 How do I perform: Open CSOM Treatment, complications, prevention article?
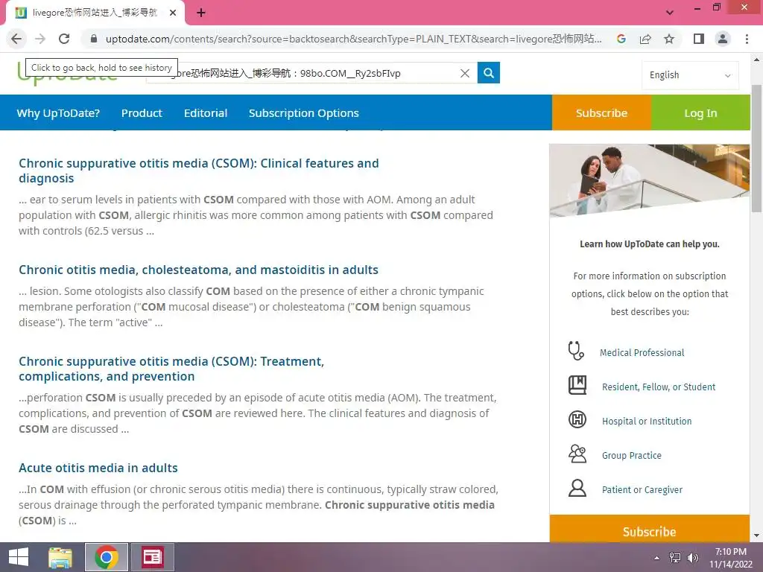pos(171,369)
